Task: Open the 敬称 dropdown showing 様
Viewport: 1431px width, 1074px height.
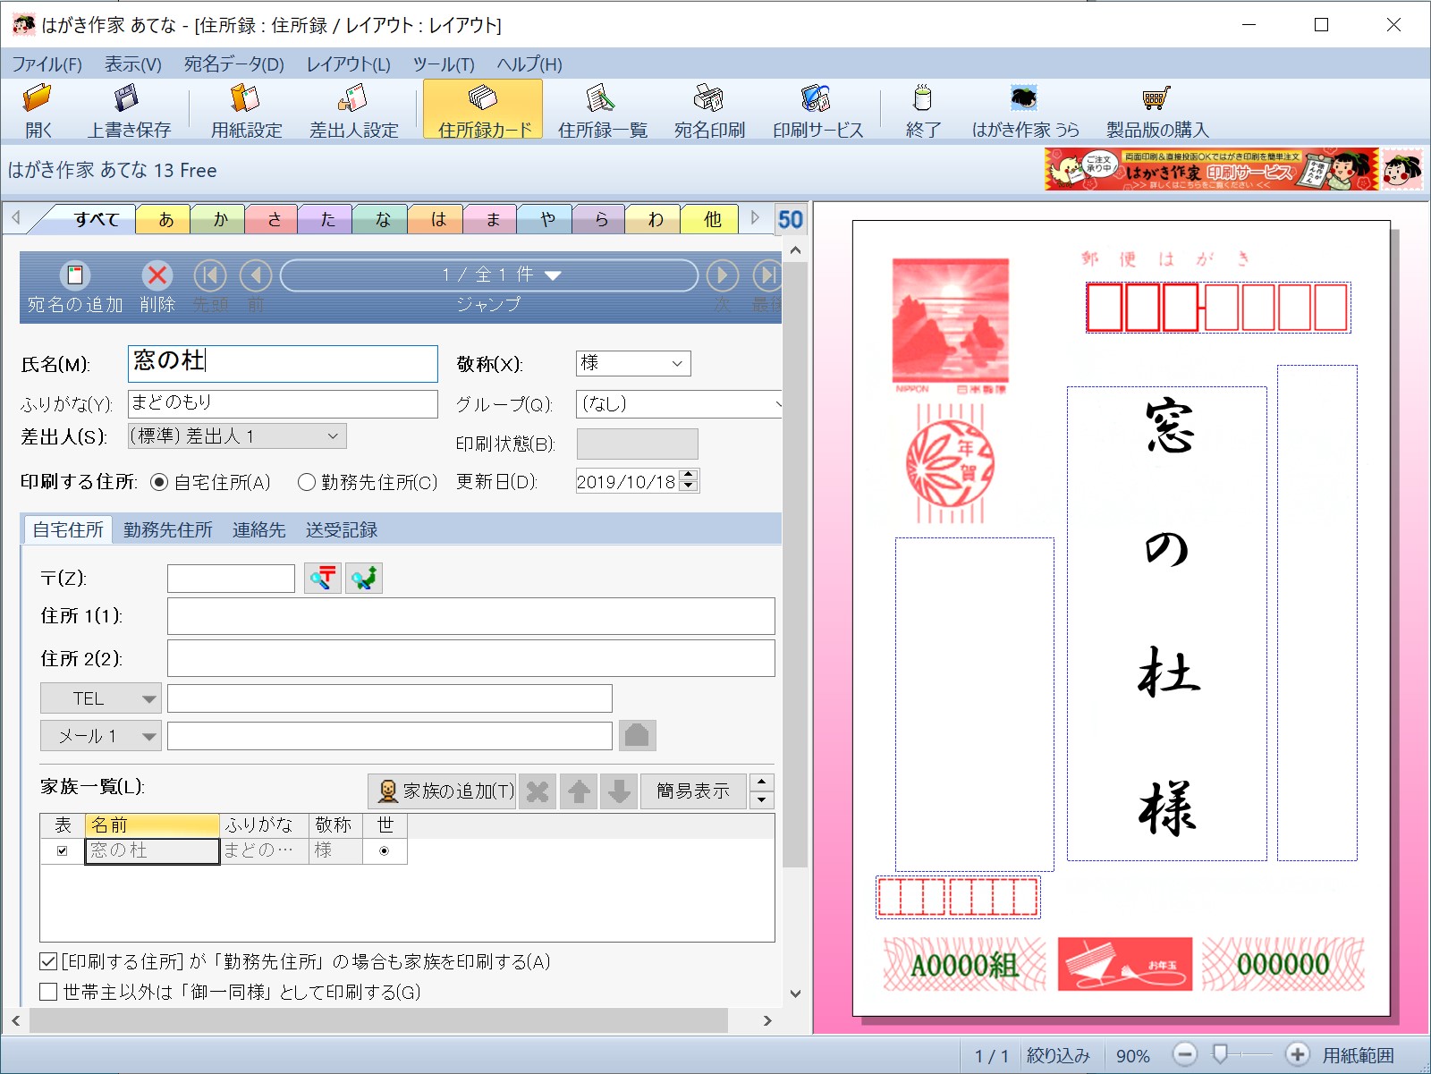Action: tap(677, 363)
